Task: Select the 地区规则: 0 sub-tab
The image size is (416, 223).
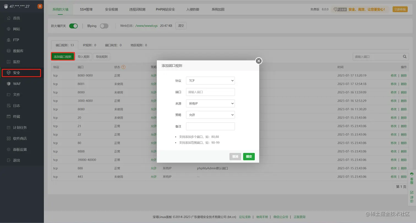Action: click(x=139, y=45)
